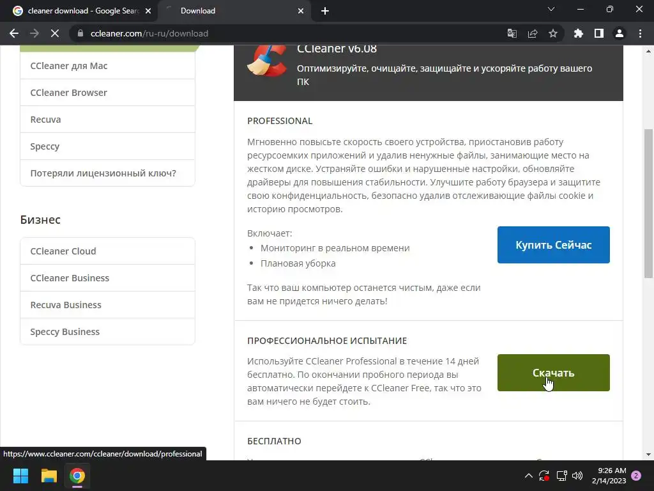The image size is (654, 491).
Task: Open Google Translate page icon
Action: (x=512, y=33)
